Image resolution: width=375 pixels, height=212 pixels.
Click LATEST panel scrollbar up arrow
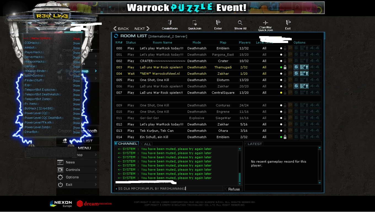pyautogui.click(x=320, y=148)
